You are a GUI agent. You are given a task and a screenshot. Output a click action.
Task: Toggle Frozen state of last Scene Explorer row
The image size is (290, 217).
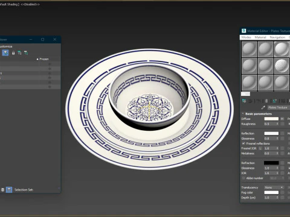(x=50, y=87)
